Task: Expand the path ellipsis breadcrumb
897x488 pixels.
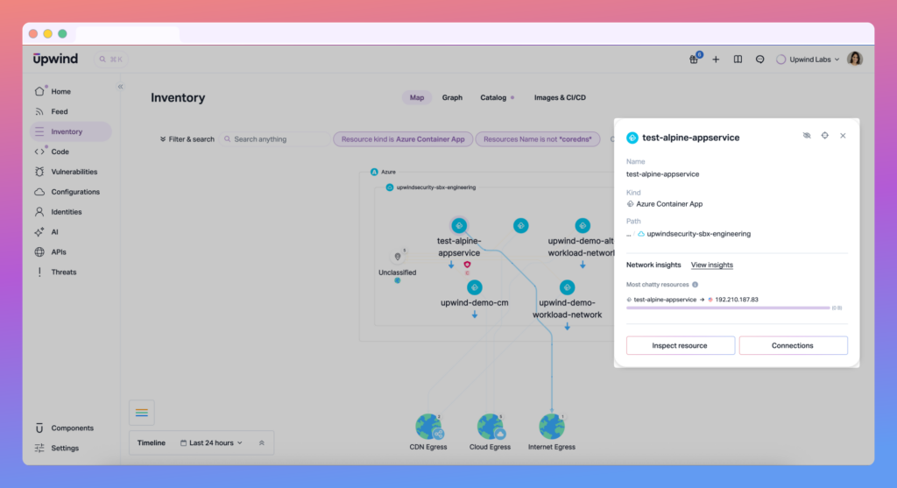Action: [629, 234]
